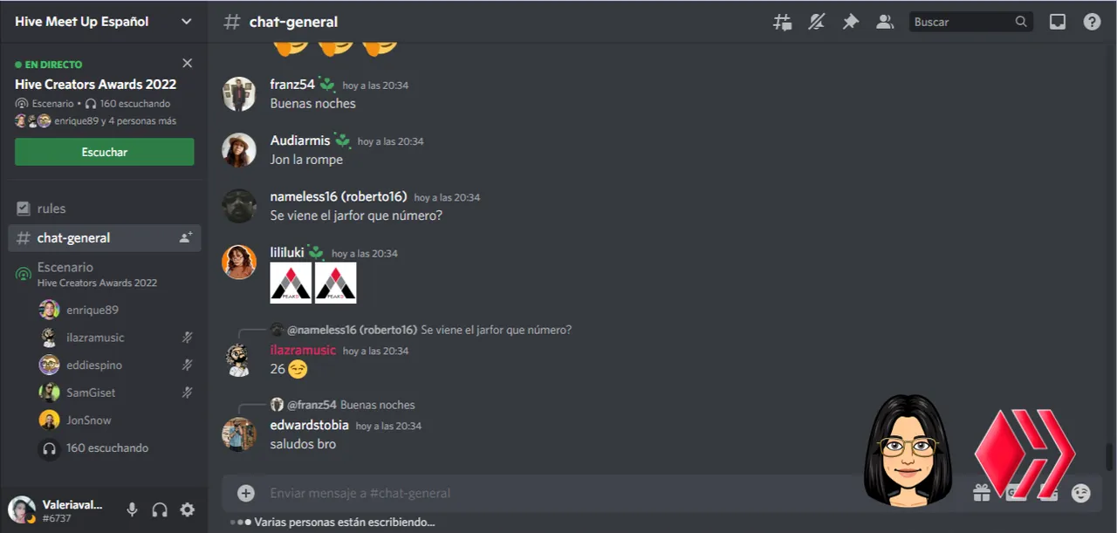The image size is (1117, 533).
Task: Open the Threads icon in header
Action: (x=782, y=22)
